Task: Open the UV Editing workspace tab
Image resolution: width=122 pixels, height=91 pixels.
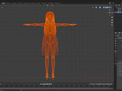Action: coord(20,3)
